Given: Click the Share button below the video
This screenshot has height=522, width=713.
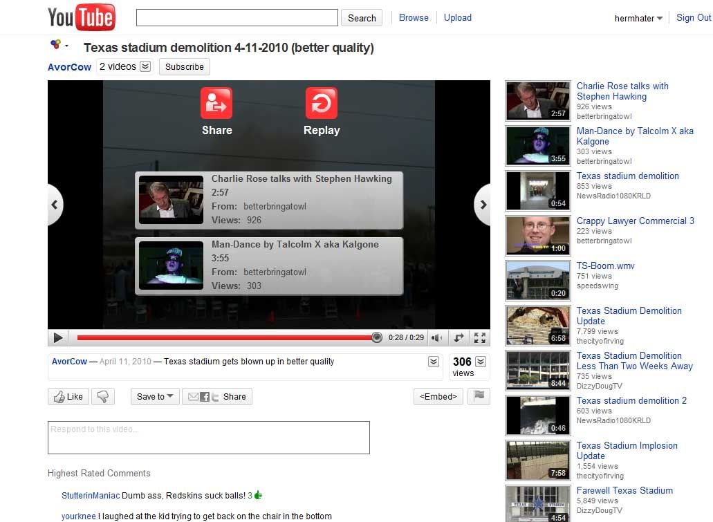Looking at the screenshot, I should click(x=217, y=396).
